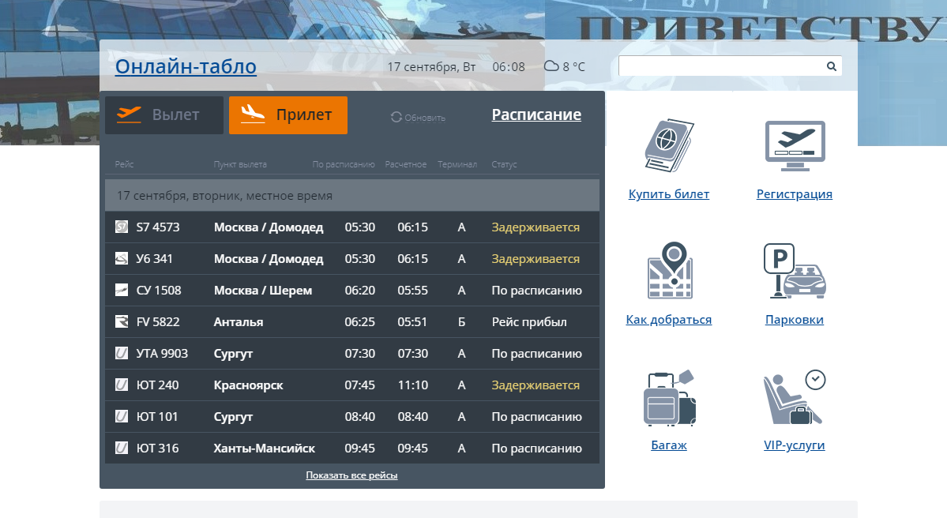Select flight S7 4573 from Moscow
Screen dimensions: 947x518
[x=351, y=227]
